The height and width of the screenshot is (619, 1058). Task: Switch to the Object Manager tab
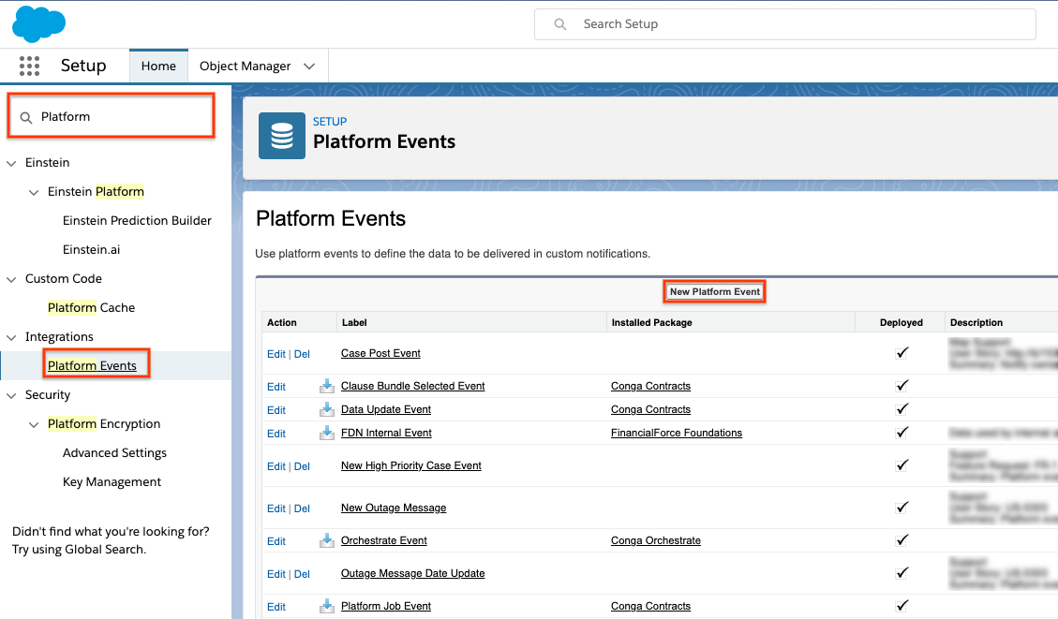point(246,66)
